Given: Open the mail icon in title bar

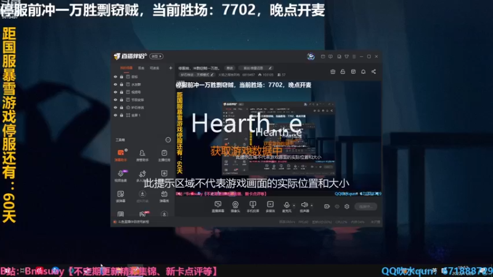Looking at the screenshot, I should pyautogui.click(x=323, y=57).
